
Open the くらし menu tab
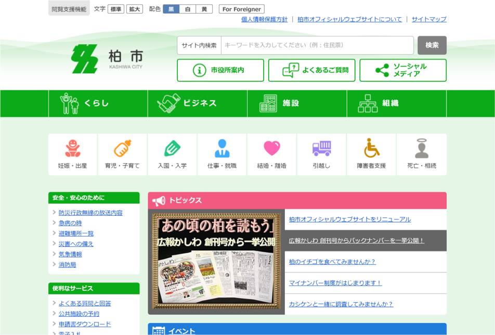98,104
